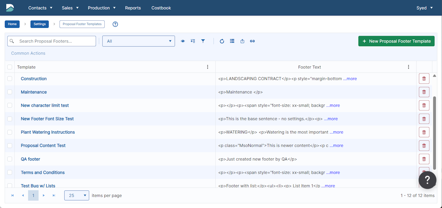442x208 pixels.
Task: Open the Plant Watering Instructions template
Action: coord(48,132)
